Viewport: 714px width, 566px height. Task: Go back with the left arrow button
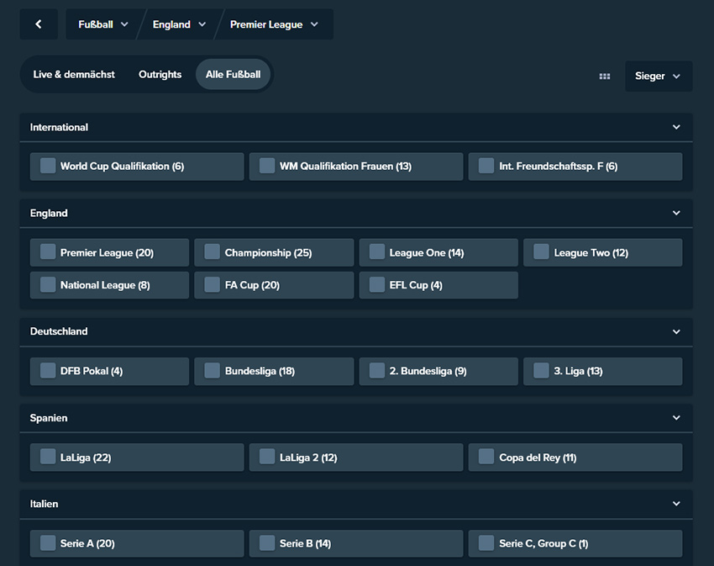point(39,24)
